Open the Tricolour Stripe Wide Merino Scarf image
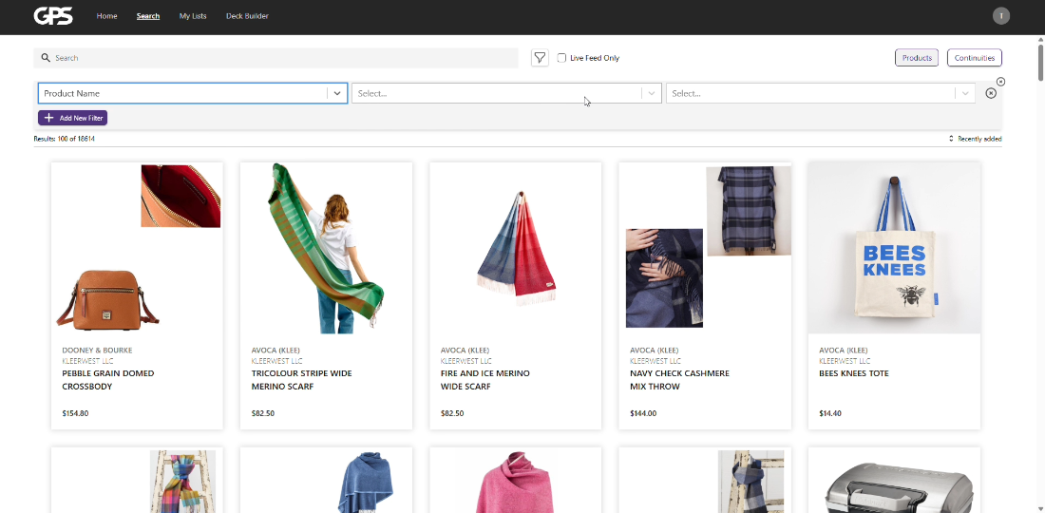This screenshot has height=513, width=1045. pos(326,248)
